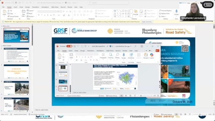Screen dimensions: 215x121
Task: Open the Slide Show tab in outer ribbon
Action: 55,7
